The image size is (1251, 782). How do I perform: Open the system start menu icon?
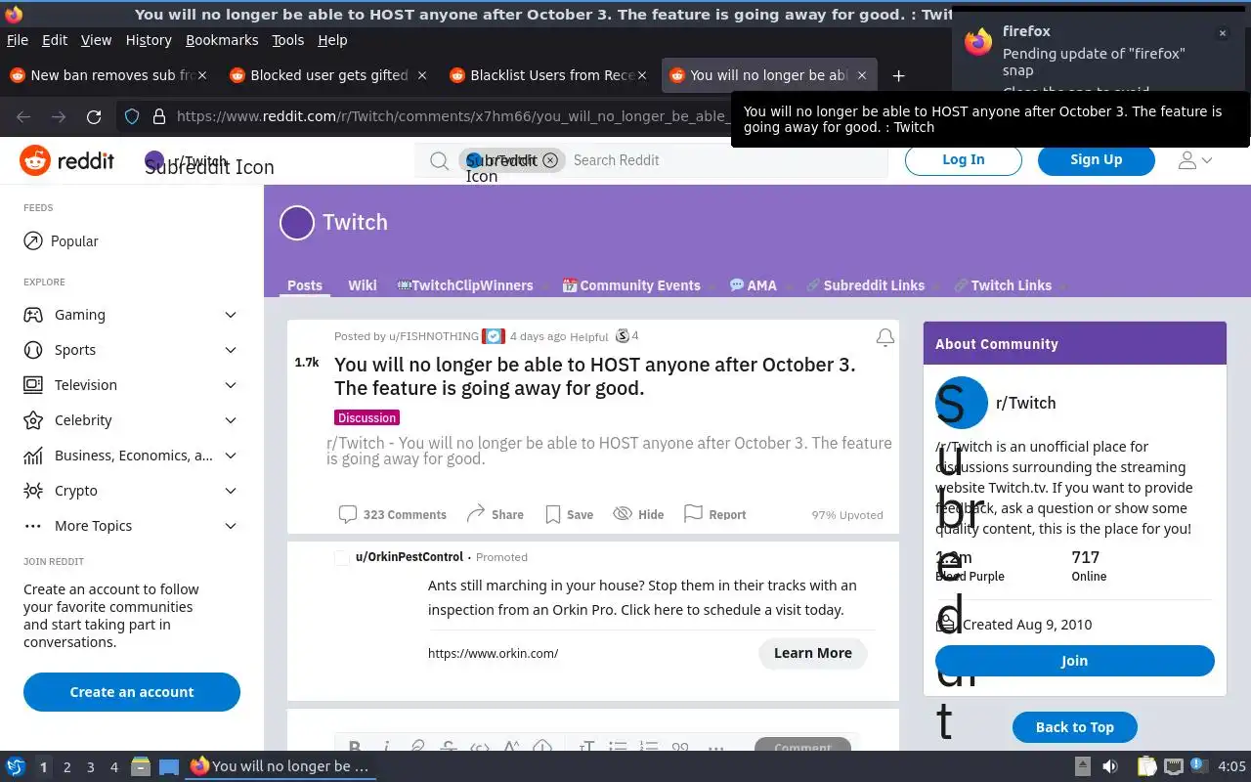pyautogui.click(x=15, y=766)
